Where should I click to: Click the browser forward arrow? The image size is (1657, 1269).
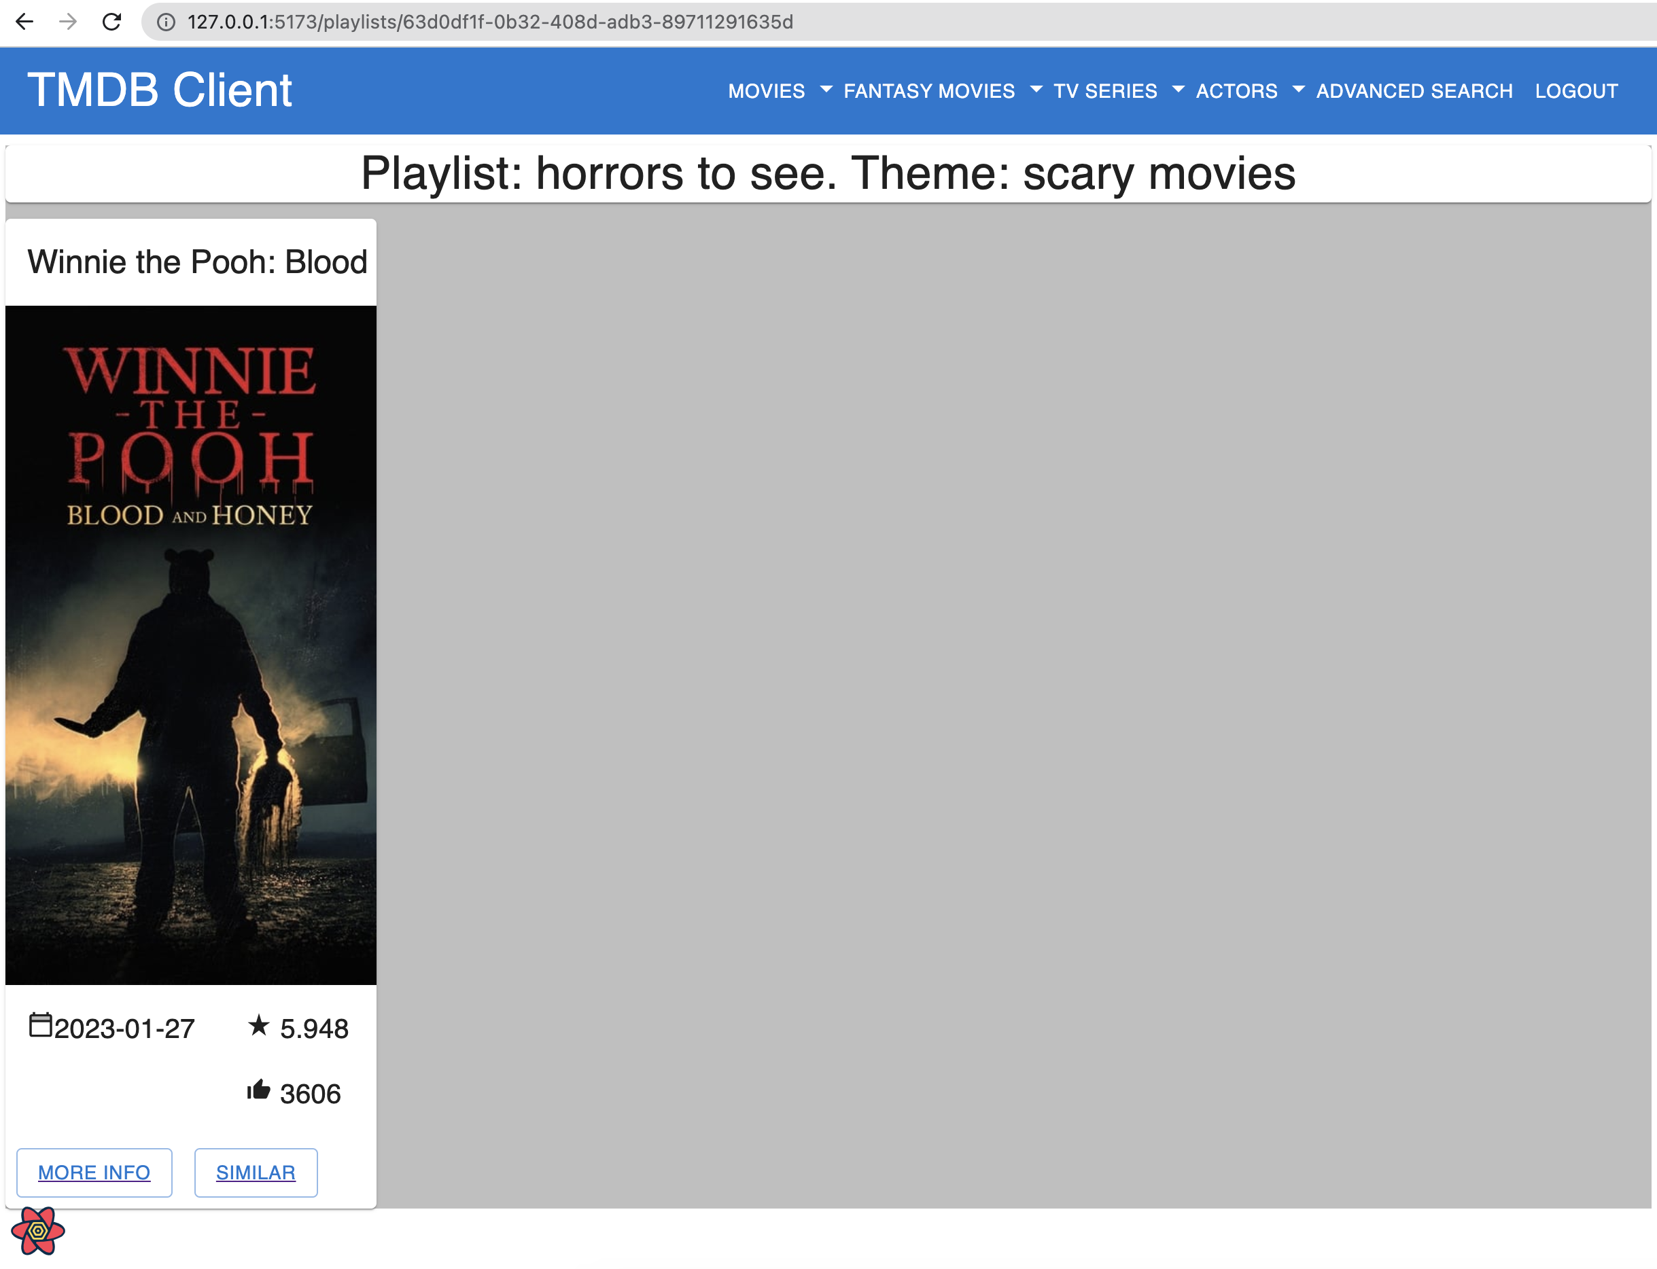tap(68, 22)
